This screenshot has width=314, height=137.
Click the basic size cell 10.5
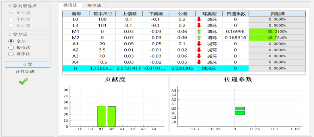(103, 62)
